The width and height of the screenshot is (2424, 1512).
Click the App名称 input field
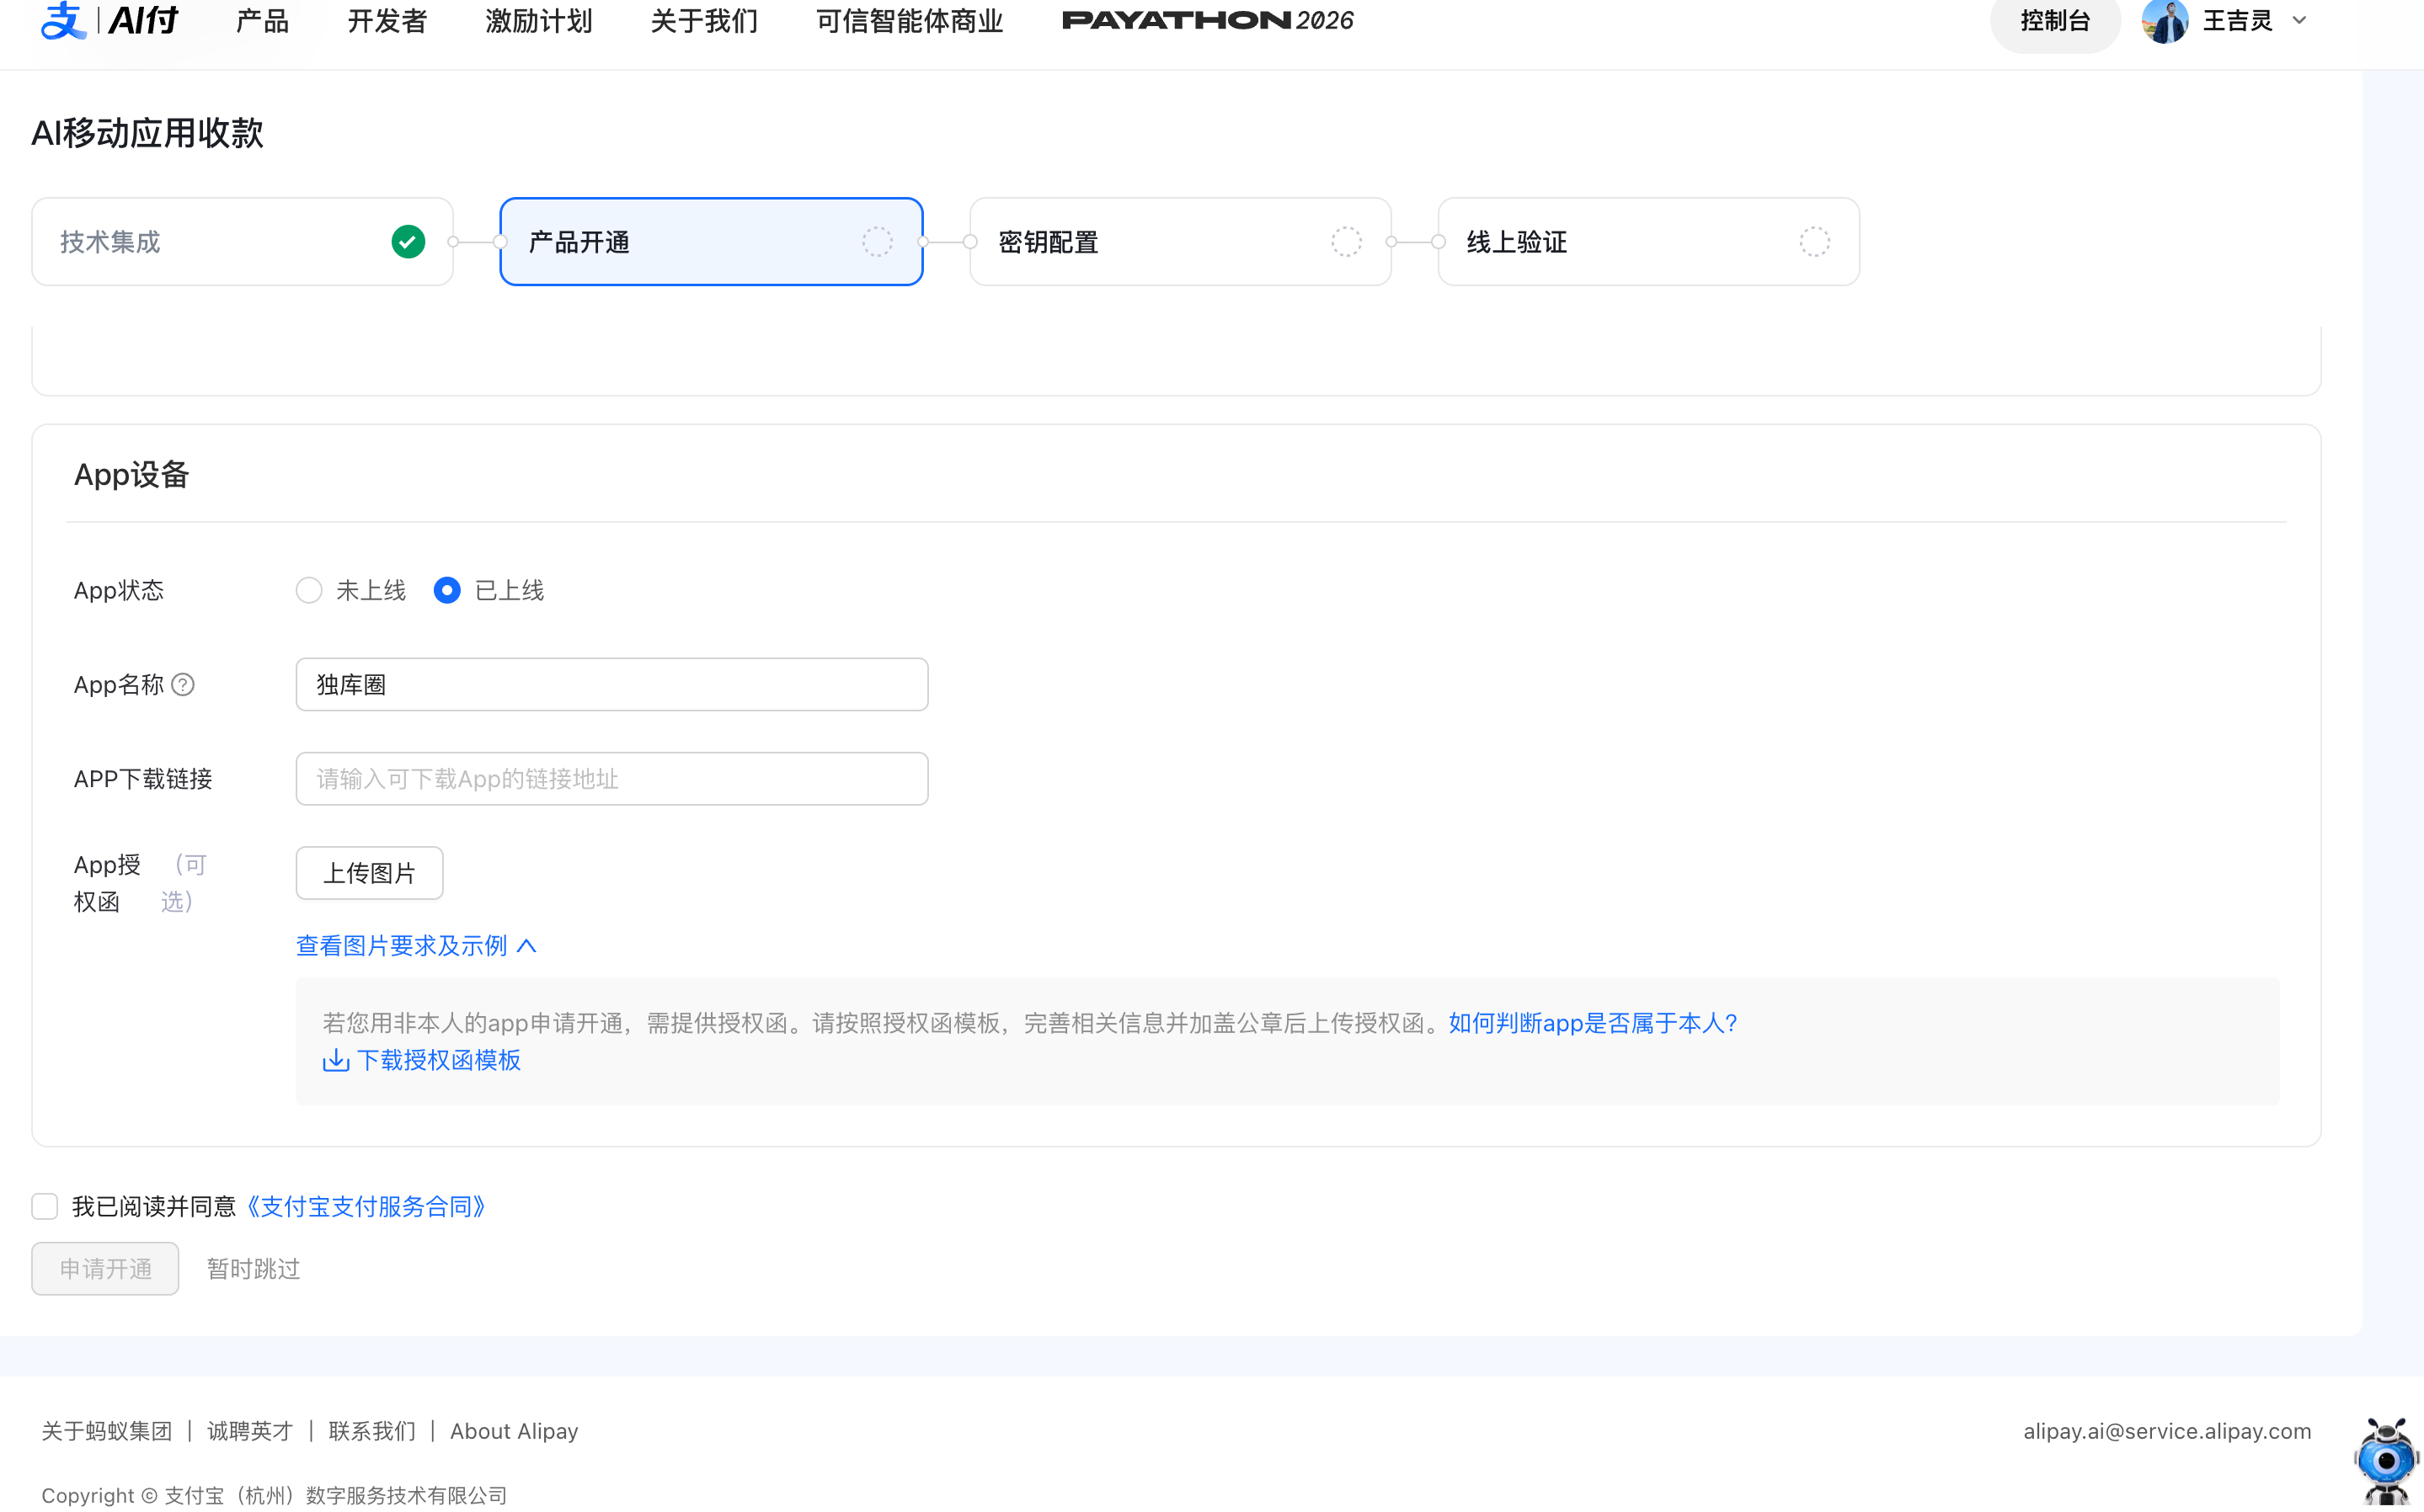tap(612, 685)
